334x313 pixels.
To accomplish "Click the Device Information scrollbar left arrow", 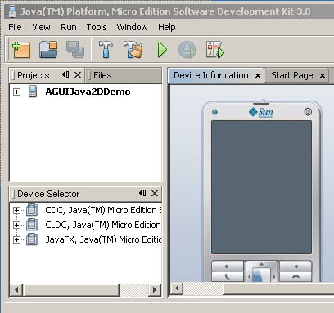I will 177,288.
